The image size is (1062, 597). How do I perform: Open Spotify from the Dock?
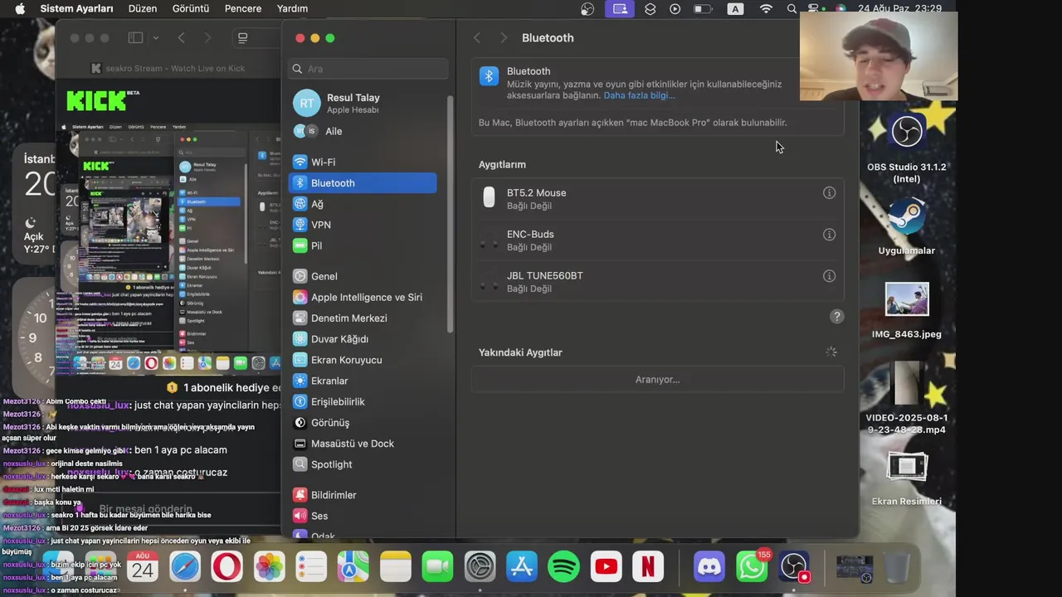(x=564, y=567)
